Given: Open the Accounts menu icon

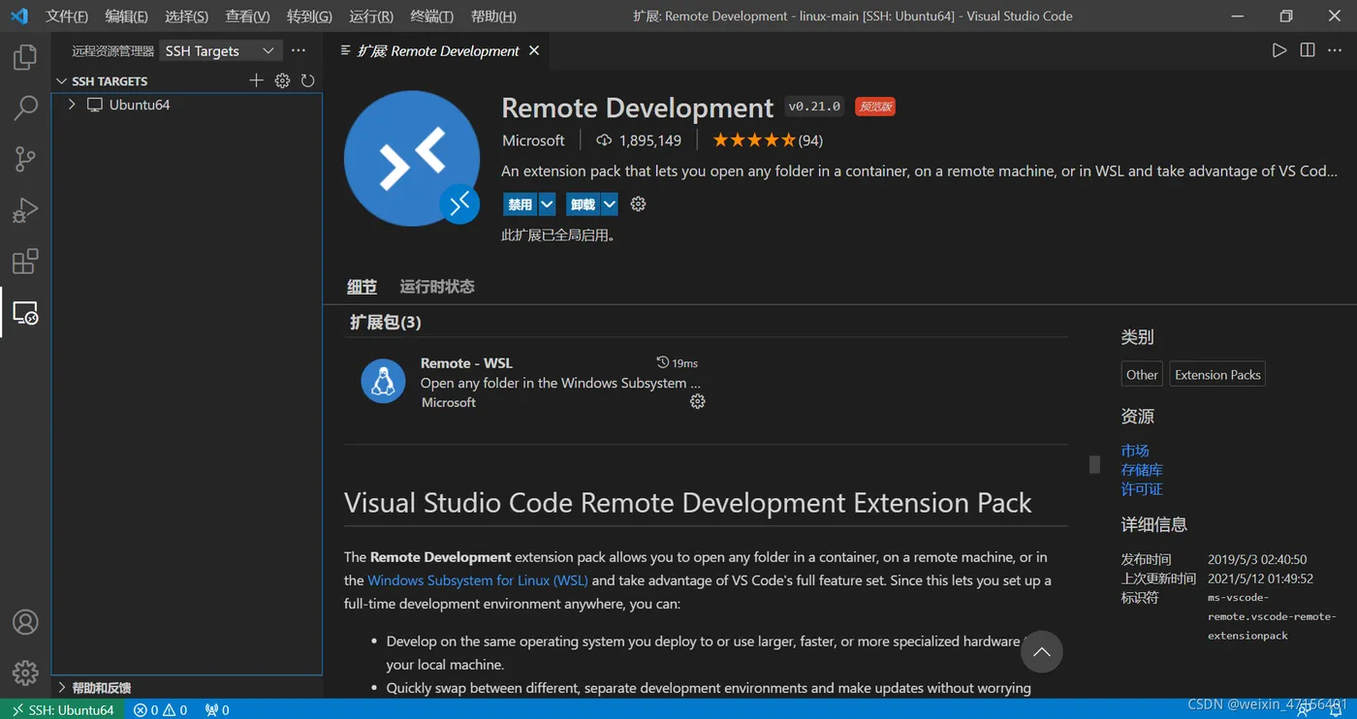Looking at the screenshot, I should pos(25,622).
